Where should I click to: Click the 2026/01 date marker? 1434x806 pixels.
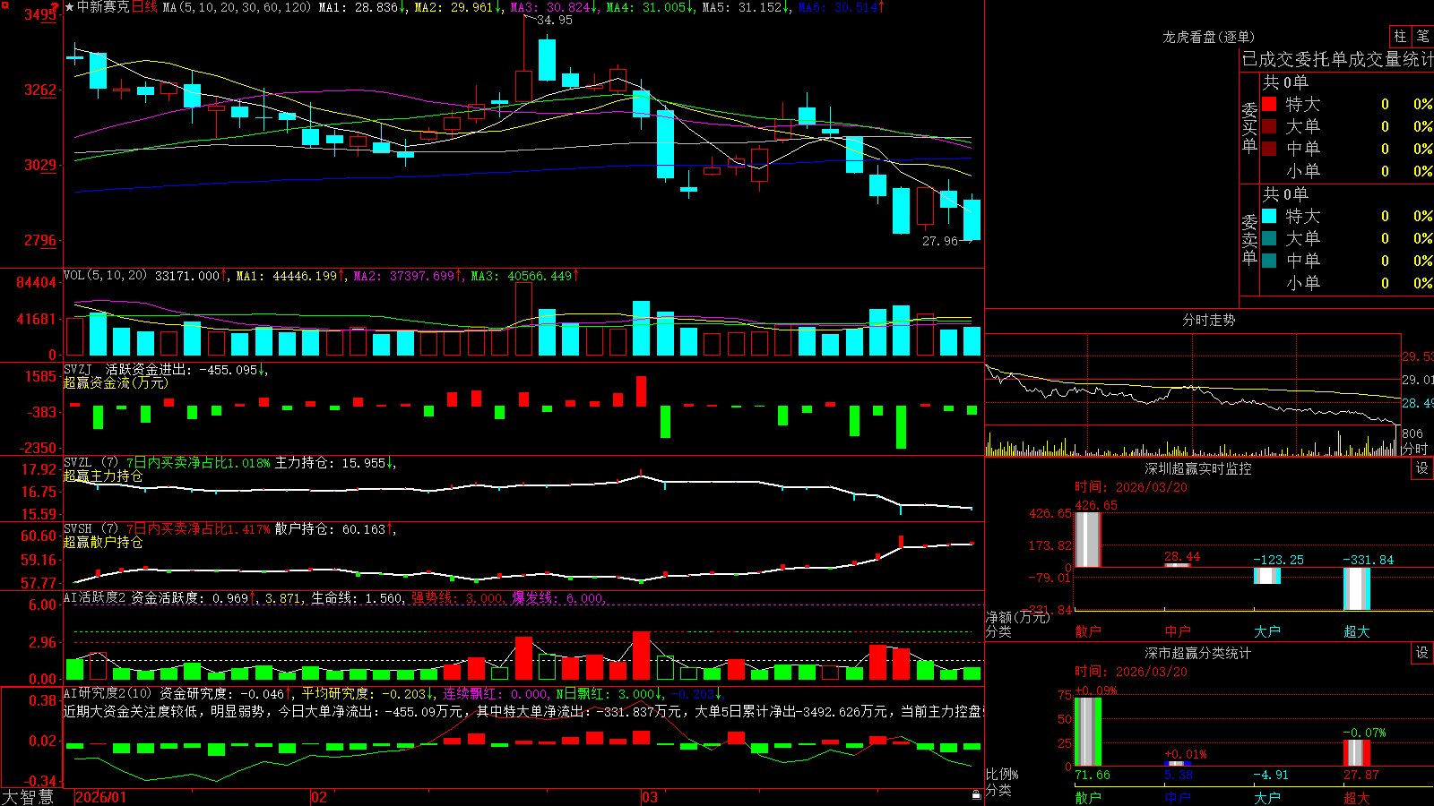[x=101, y=797]
